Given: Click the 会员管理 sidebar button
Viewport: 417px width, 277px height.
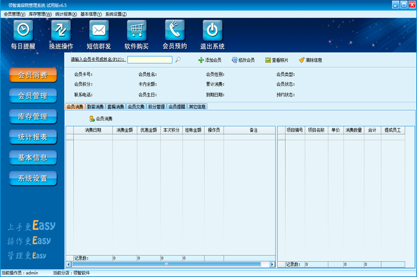Looking at the screenshot, I should pos(33,96).
